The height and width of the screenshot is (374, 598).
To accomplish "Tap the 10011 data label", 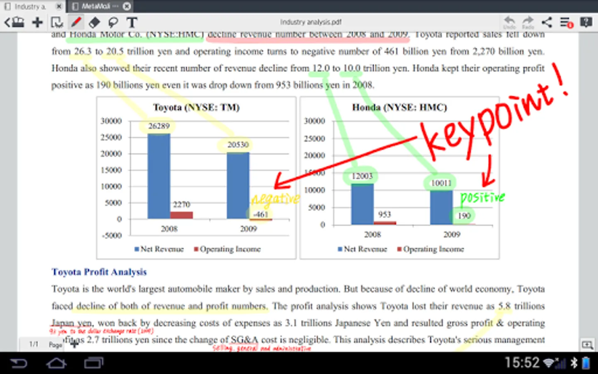I will coord(441,183).
